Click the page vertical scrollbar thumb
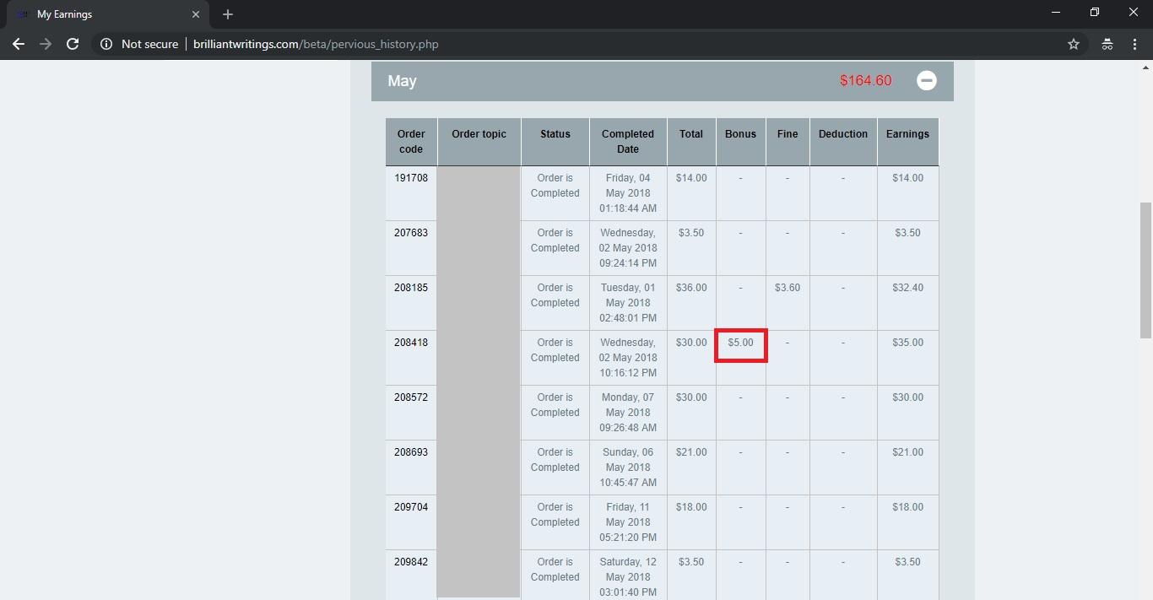 coord(1145,270)
